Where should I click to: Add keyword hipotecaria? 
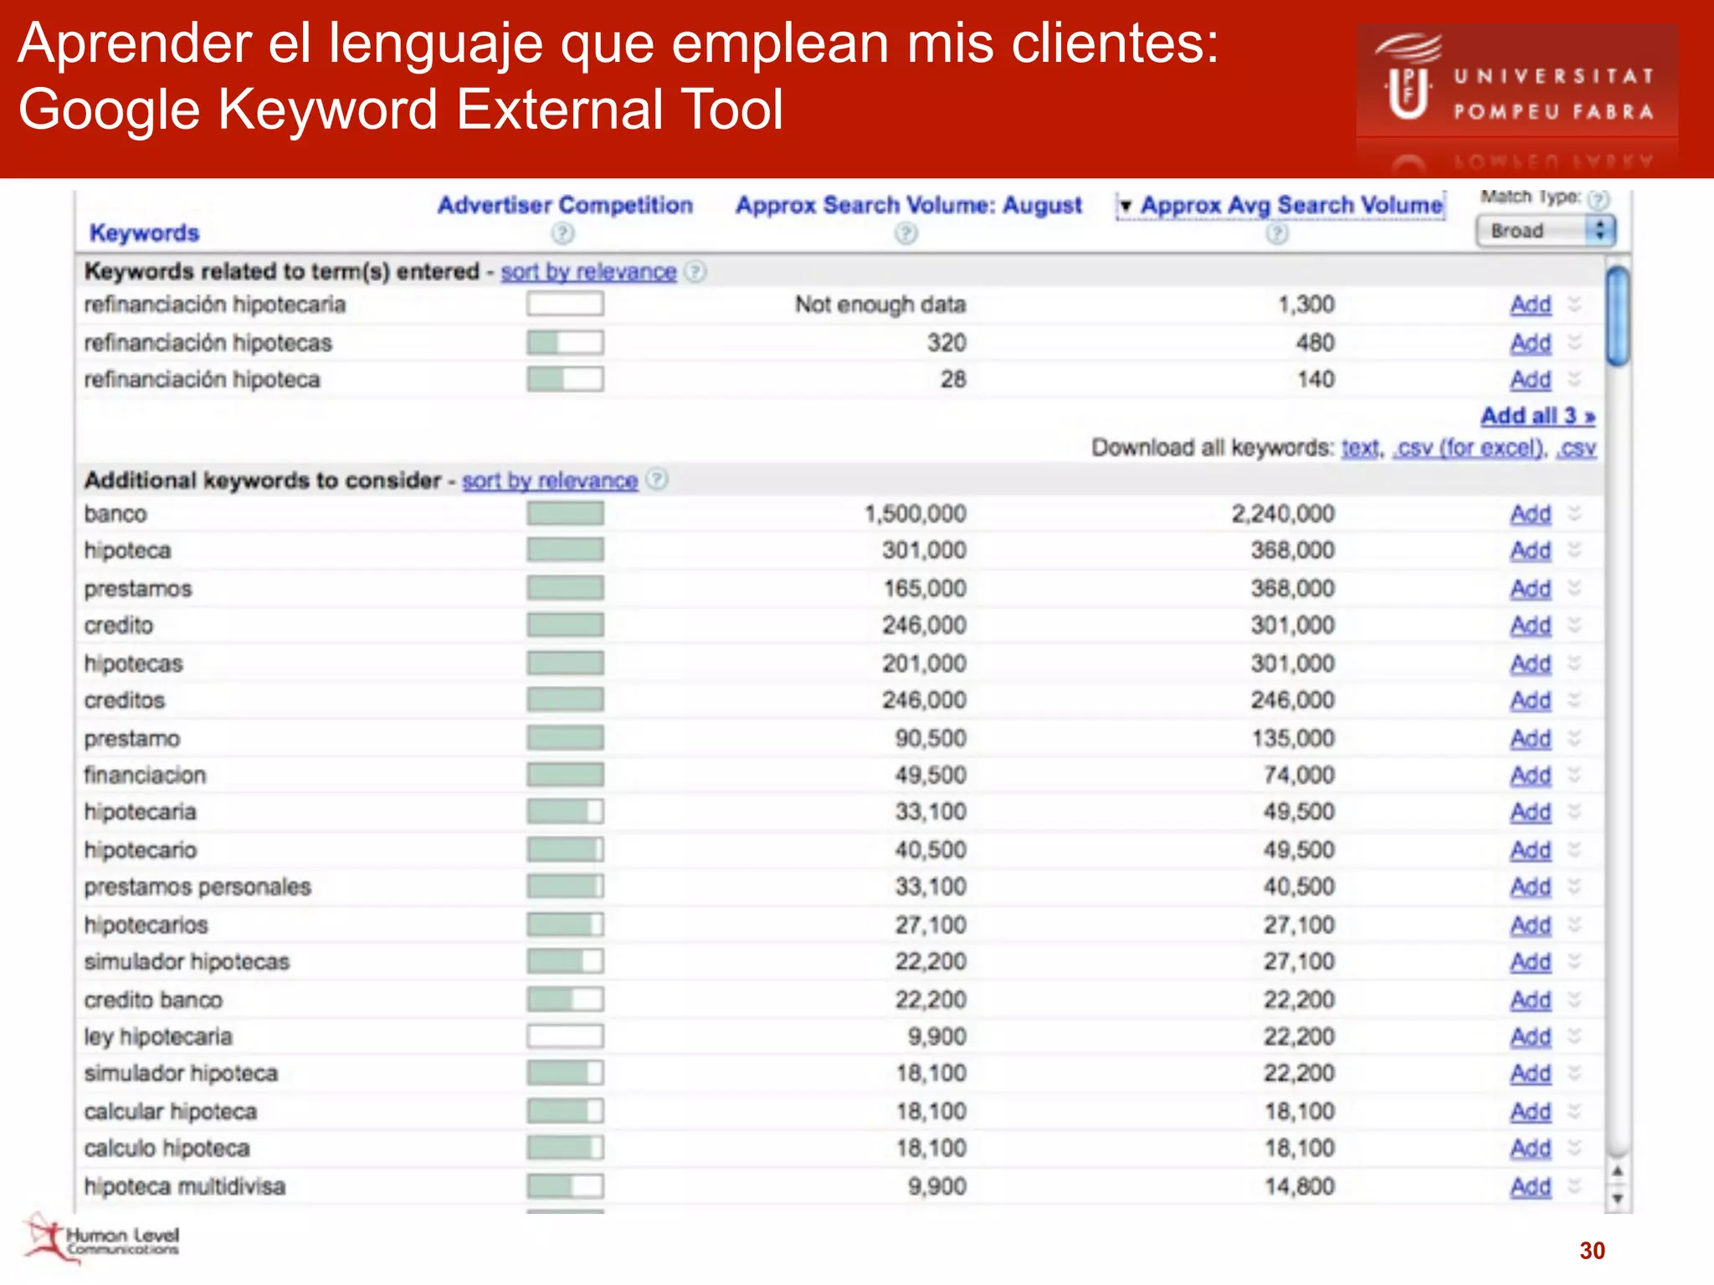[1531, 811]
